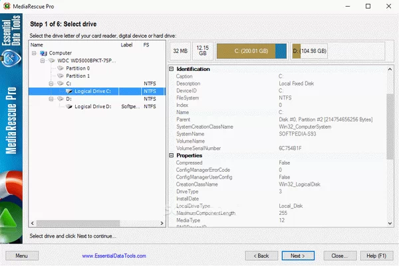Click the Logical Drive D: icon
Image resolution: width=399 pixels, height=266 pixels.
pos(69,106)
